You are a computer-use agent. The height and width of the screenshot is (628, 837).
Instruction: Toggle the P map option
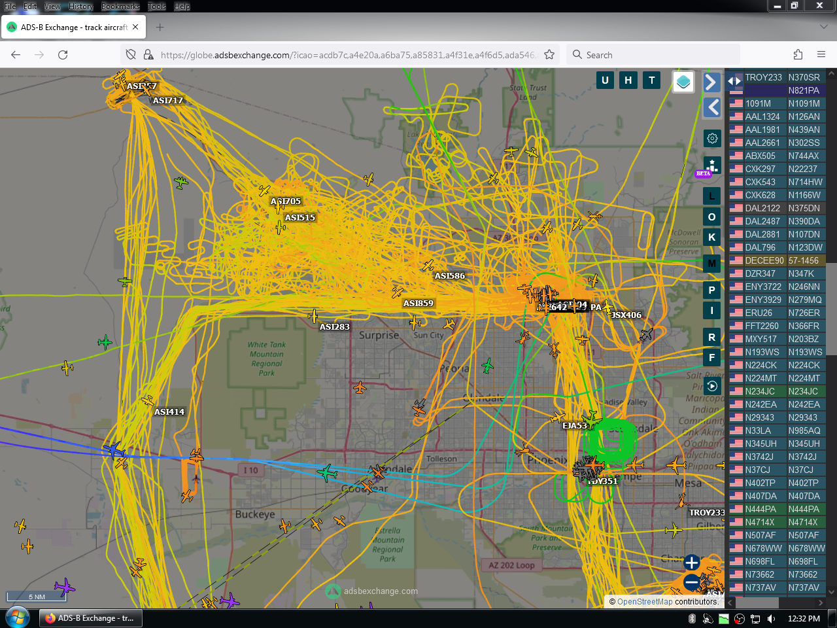(712, 290)
